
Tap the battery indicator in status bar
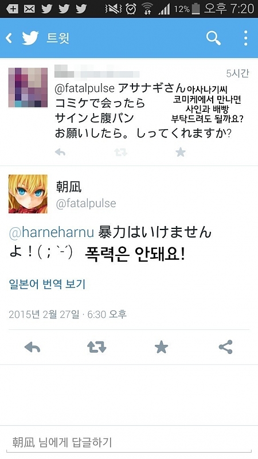pos(196,9)
